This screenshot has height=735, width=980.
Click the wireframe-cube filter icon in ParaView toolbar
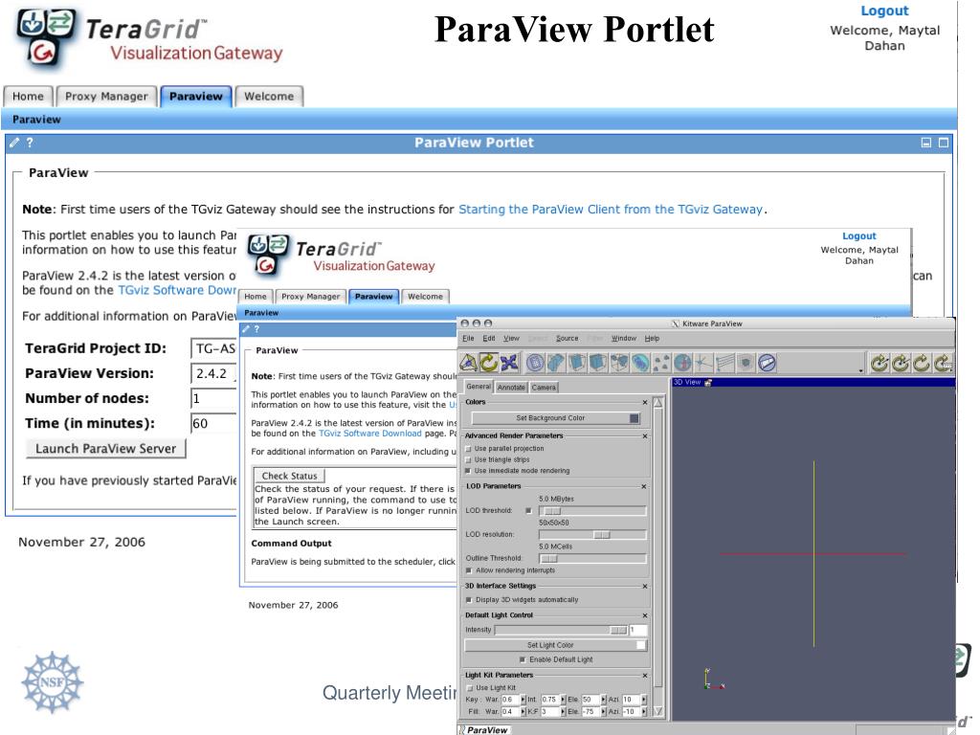point(619,363)
